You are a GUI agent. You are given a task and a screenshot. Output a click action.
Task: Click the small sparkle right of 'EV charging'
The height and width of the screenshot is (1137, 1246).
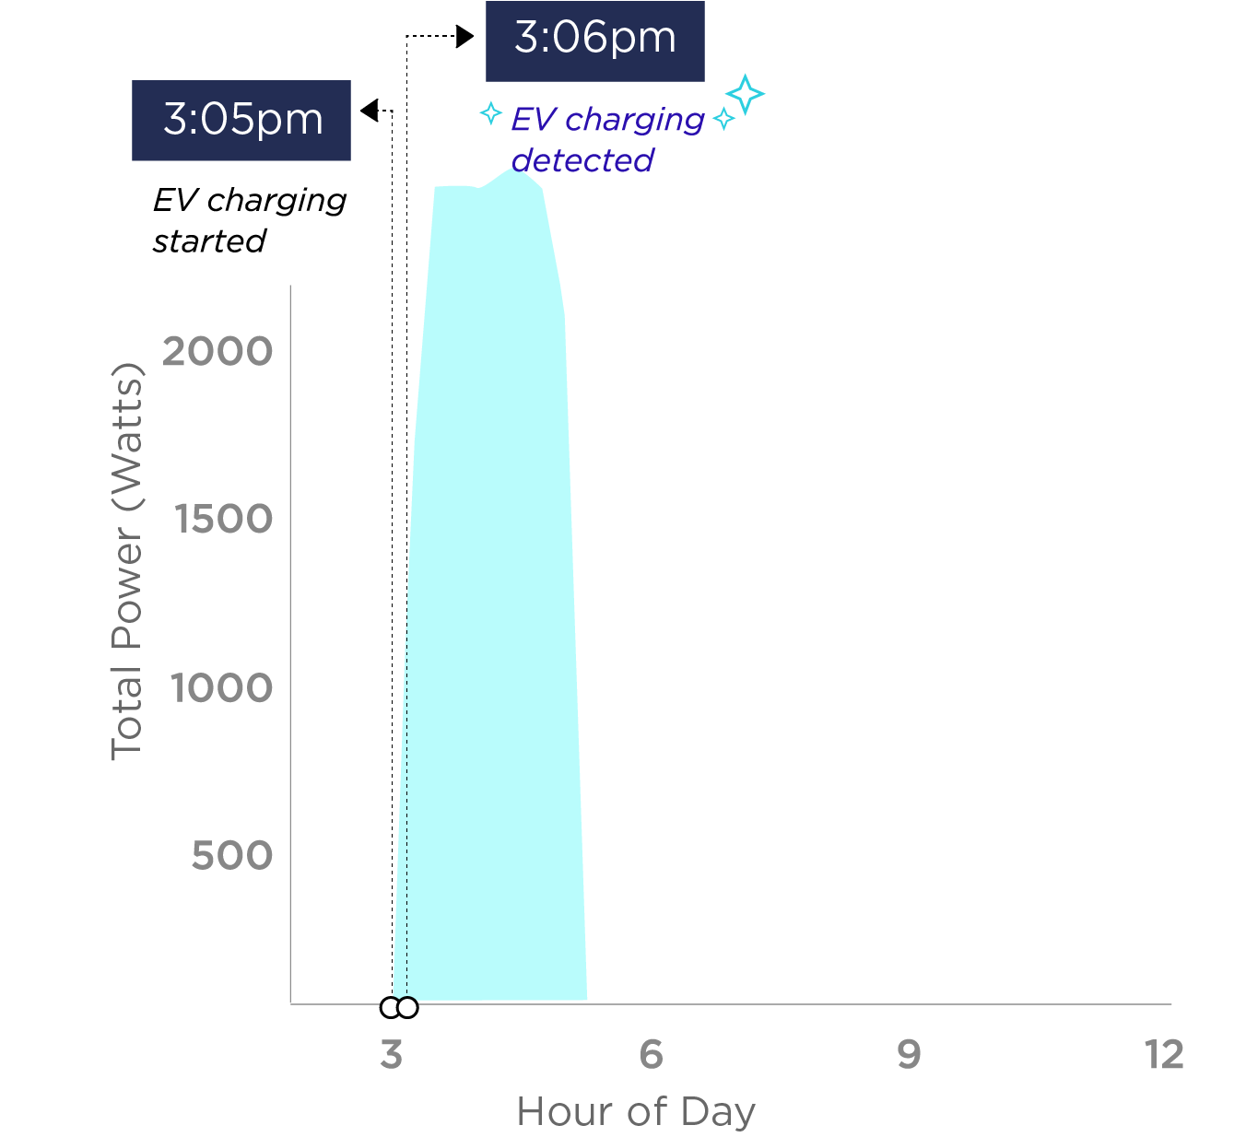pos(724,118)
